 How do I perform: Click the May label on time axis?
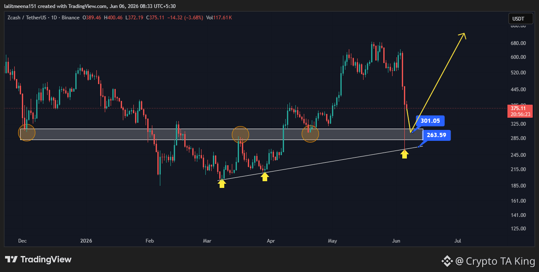coord(333,241)
